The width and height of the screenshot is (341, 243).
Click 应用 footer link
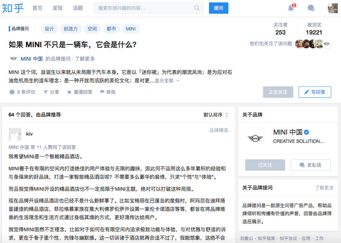pyautogui.click(x=306, y=238)
